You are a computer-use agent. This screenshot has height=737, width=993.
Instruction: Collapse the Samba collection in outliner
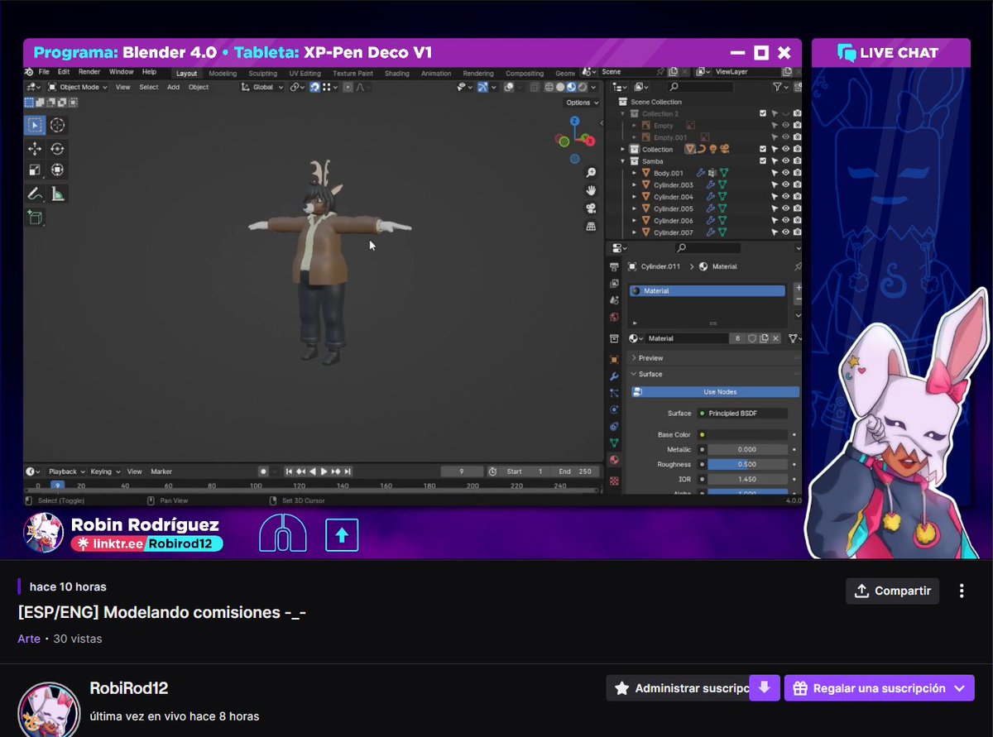(x=623, y=161)
